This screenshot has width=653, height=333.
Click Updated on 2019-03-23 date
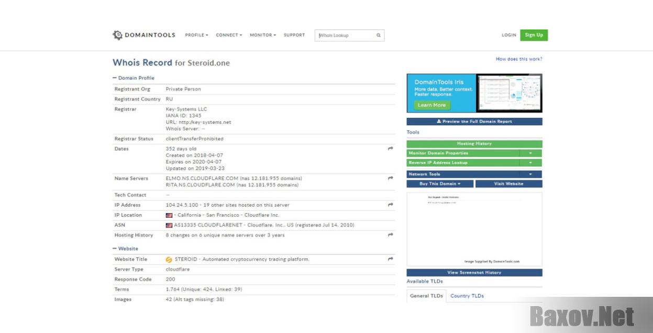point(195,169)
